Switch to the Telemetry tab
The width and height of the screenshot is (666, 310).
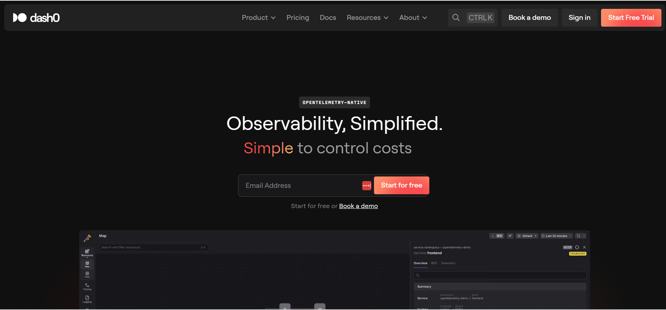(x=448, y=263)
